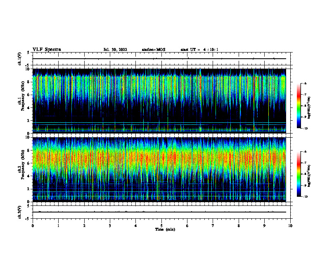Click the "4" kHz tick on ch.1 axis
The height and width of the screenshot is (253, 327).
(x=28, y=108)
